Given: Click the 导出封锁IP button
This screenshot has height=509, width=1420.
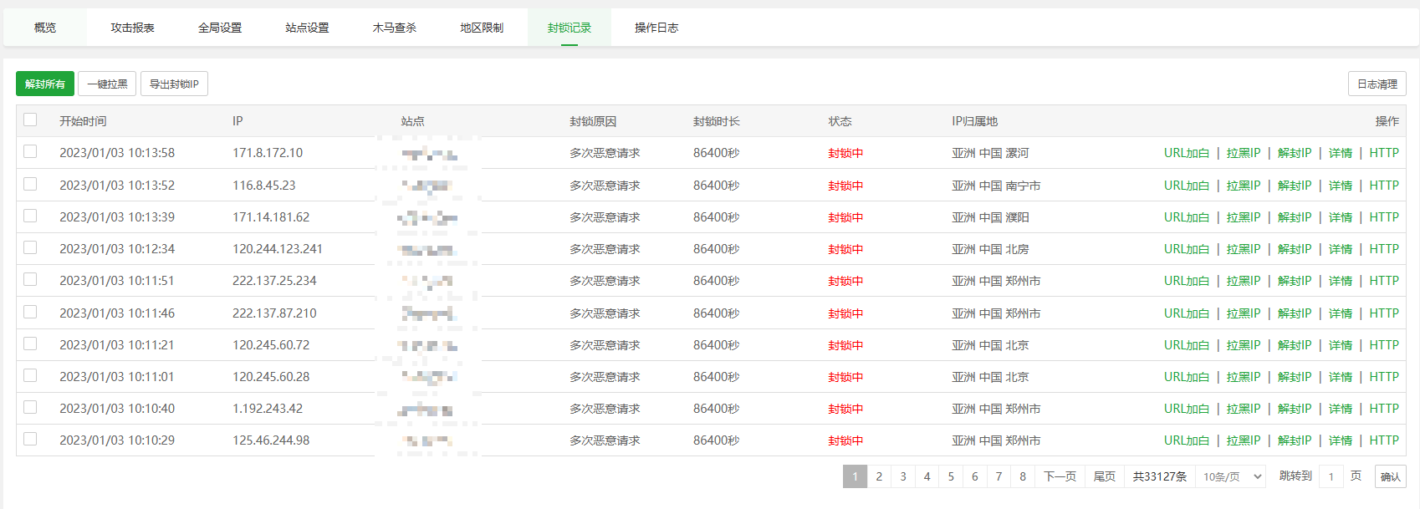Looking at the screenshot, I should (174, 84).
